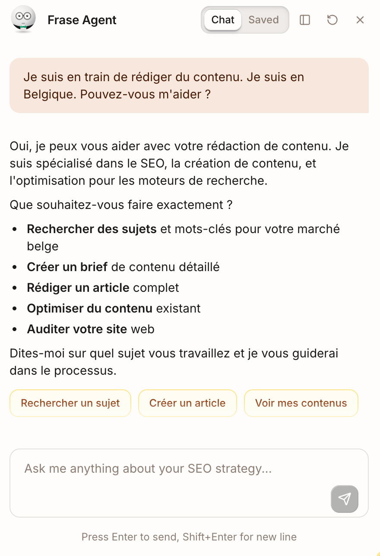Click the Frase Agent title text
Image resolution: width=380 pixels, height=556 pixels.
82,20
